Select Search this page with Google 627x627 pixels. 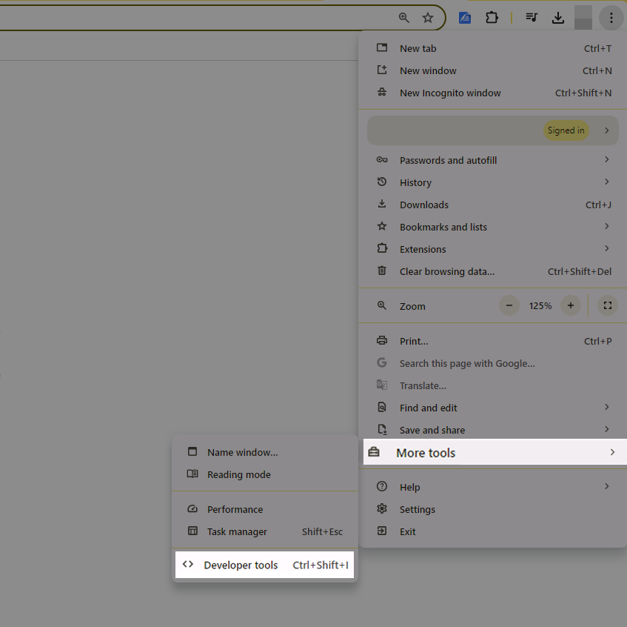493,364
